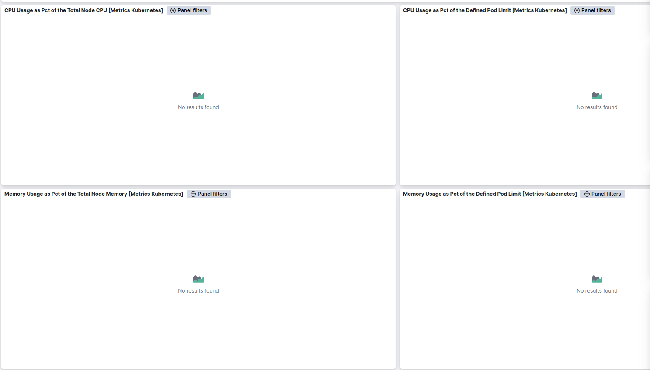Open Panel filters for Memory Usage Total Node Memory

click(x=209, y=194)
